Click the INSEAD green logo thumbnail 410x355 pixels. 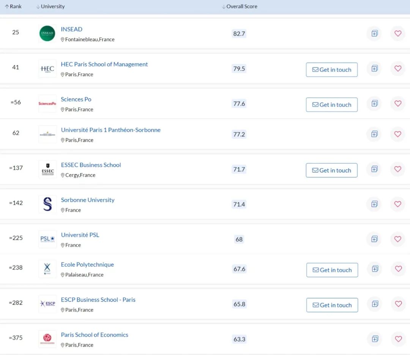tap(47, 33)
